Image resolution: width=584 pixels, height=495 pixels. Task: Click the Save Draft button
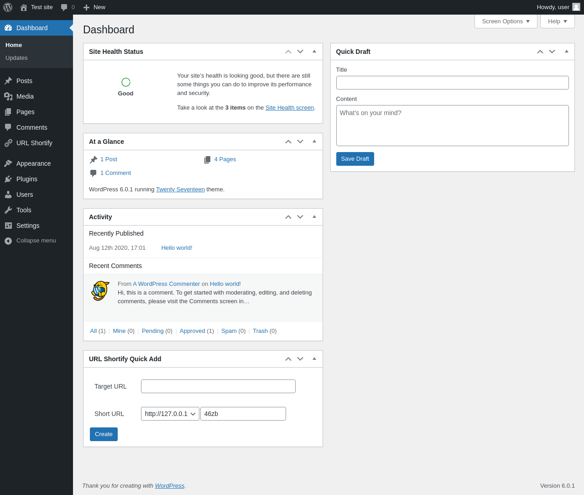pos(355,159)
